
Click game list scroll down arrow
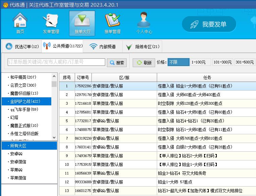[x=54, y=138]
